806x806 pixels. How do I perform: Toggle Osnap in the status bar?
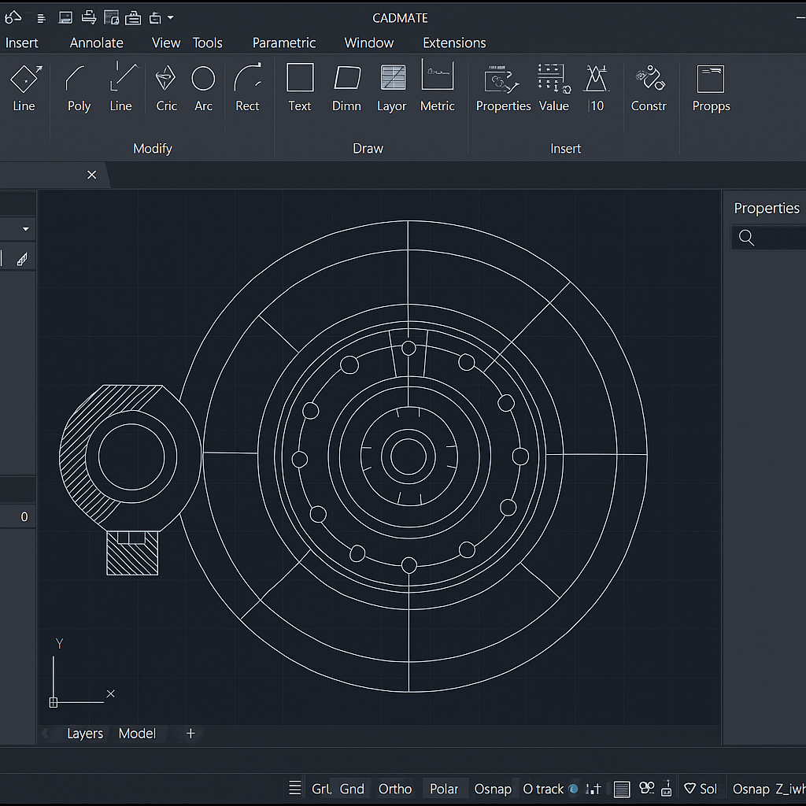(493, 788)
